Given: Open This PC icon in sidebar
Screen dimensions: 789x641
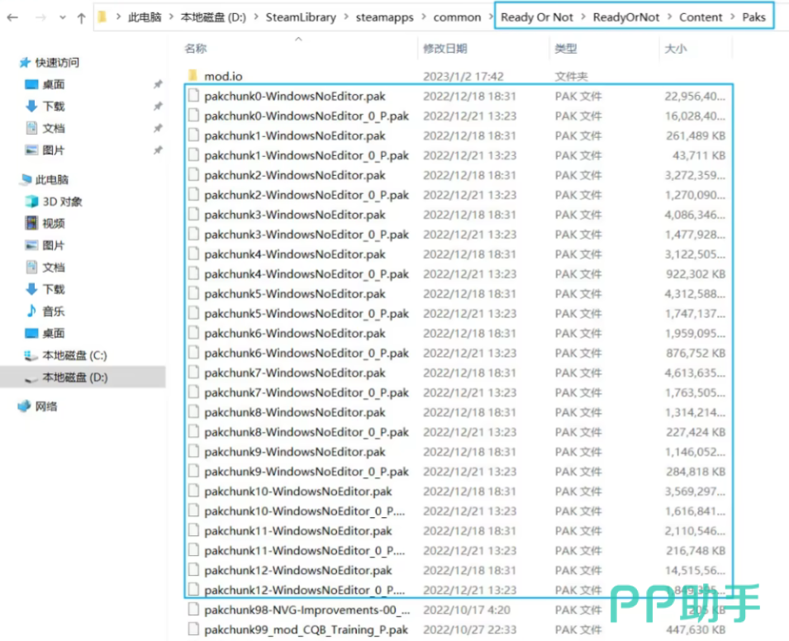Looking at the screenshot, I should click(26, 179).
